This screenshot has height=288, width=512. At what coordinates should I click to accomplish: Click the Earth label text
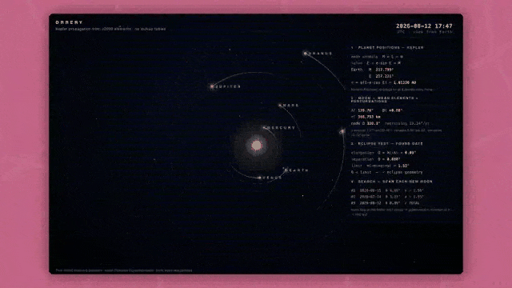click(x=298, y=170)
